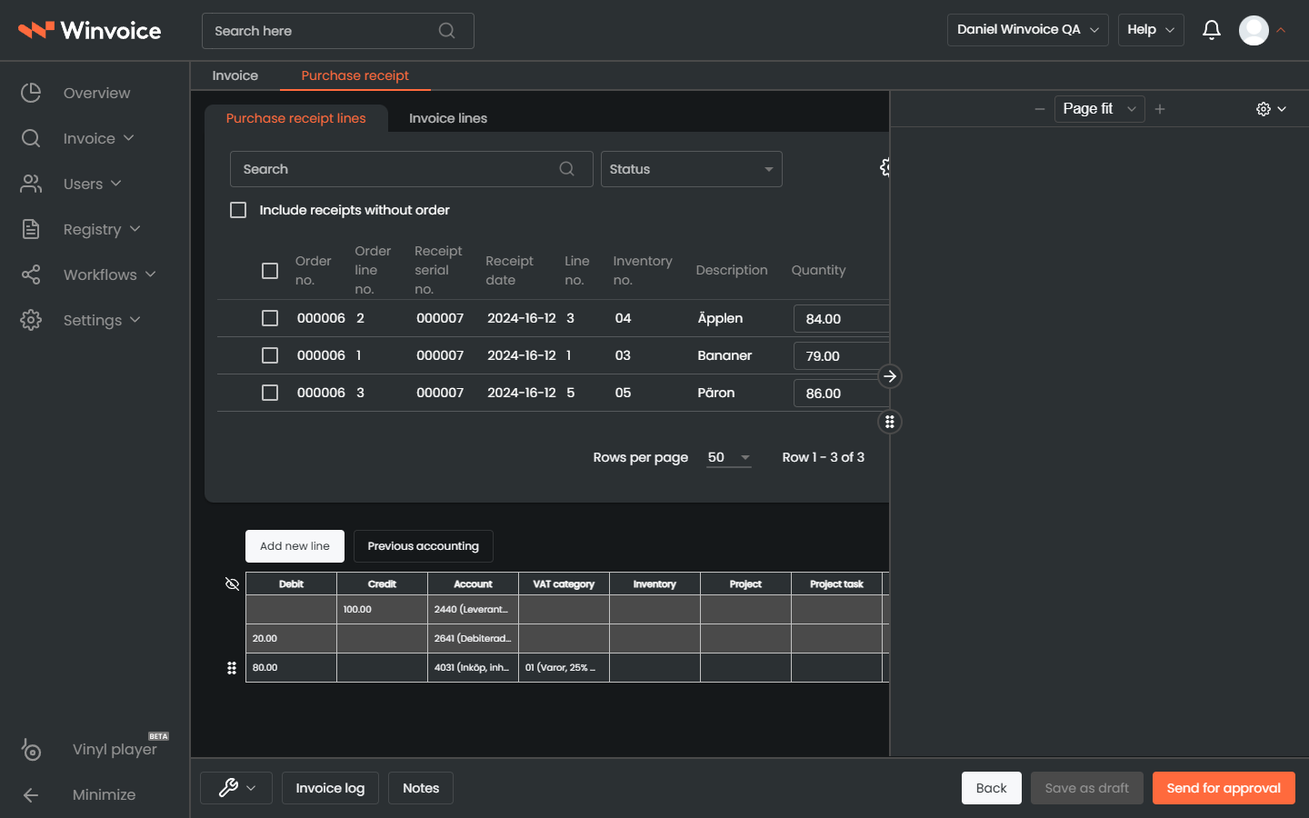
Task: Zoom in with the plus icon
Action: (x=1160, y=109)
